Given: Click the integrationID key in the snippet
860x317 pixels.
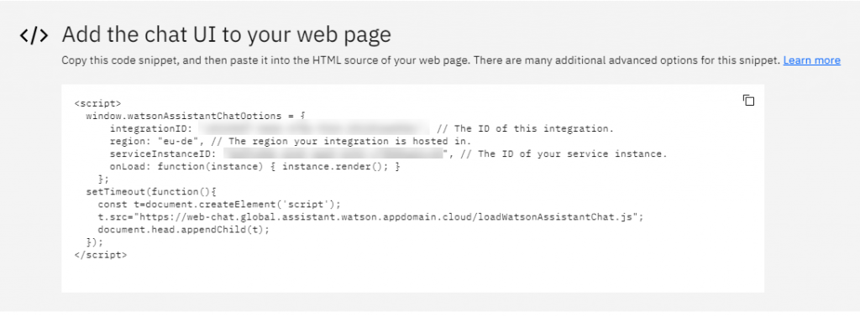Looking at the screenshot, I should (x=150, y=128).
